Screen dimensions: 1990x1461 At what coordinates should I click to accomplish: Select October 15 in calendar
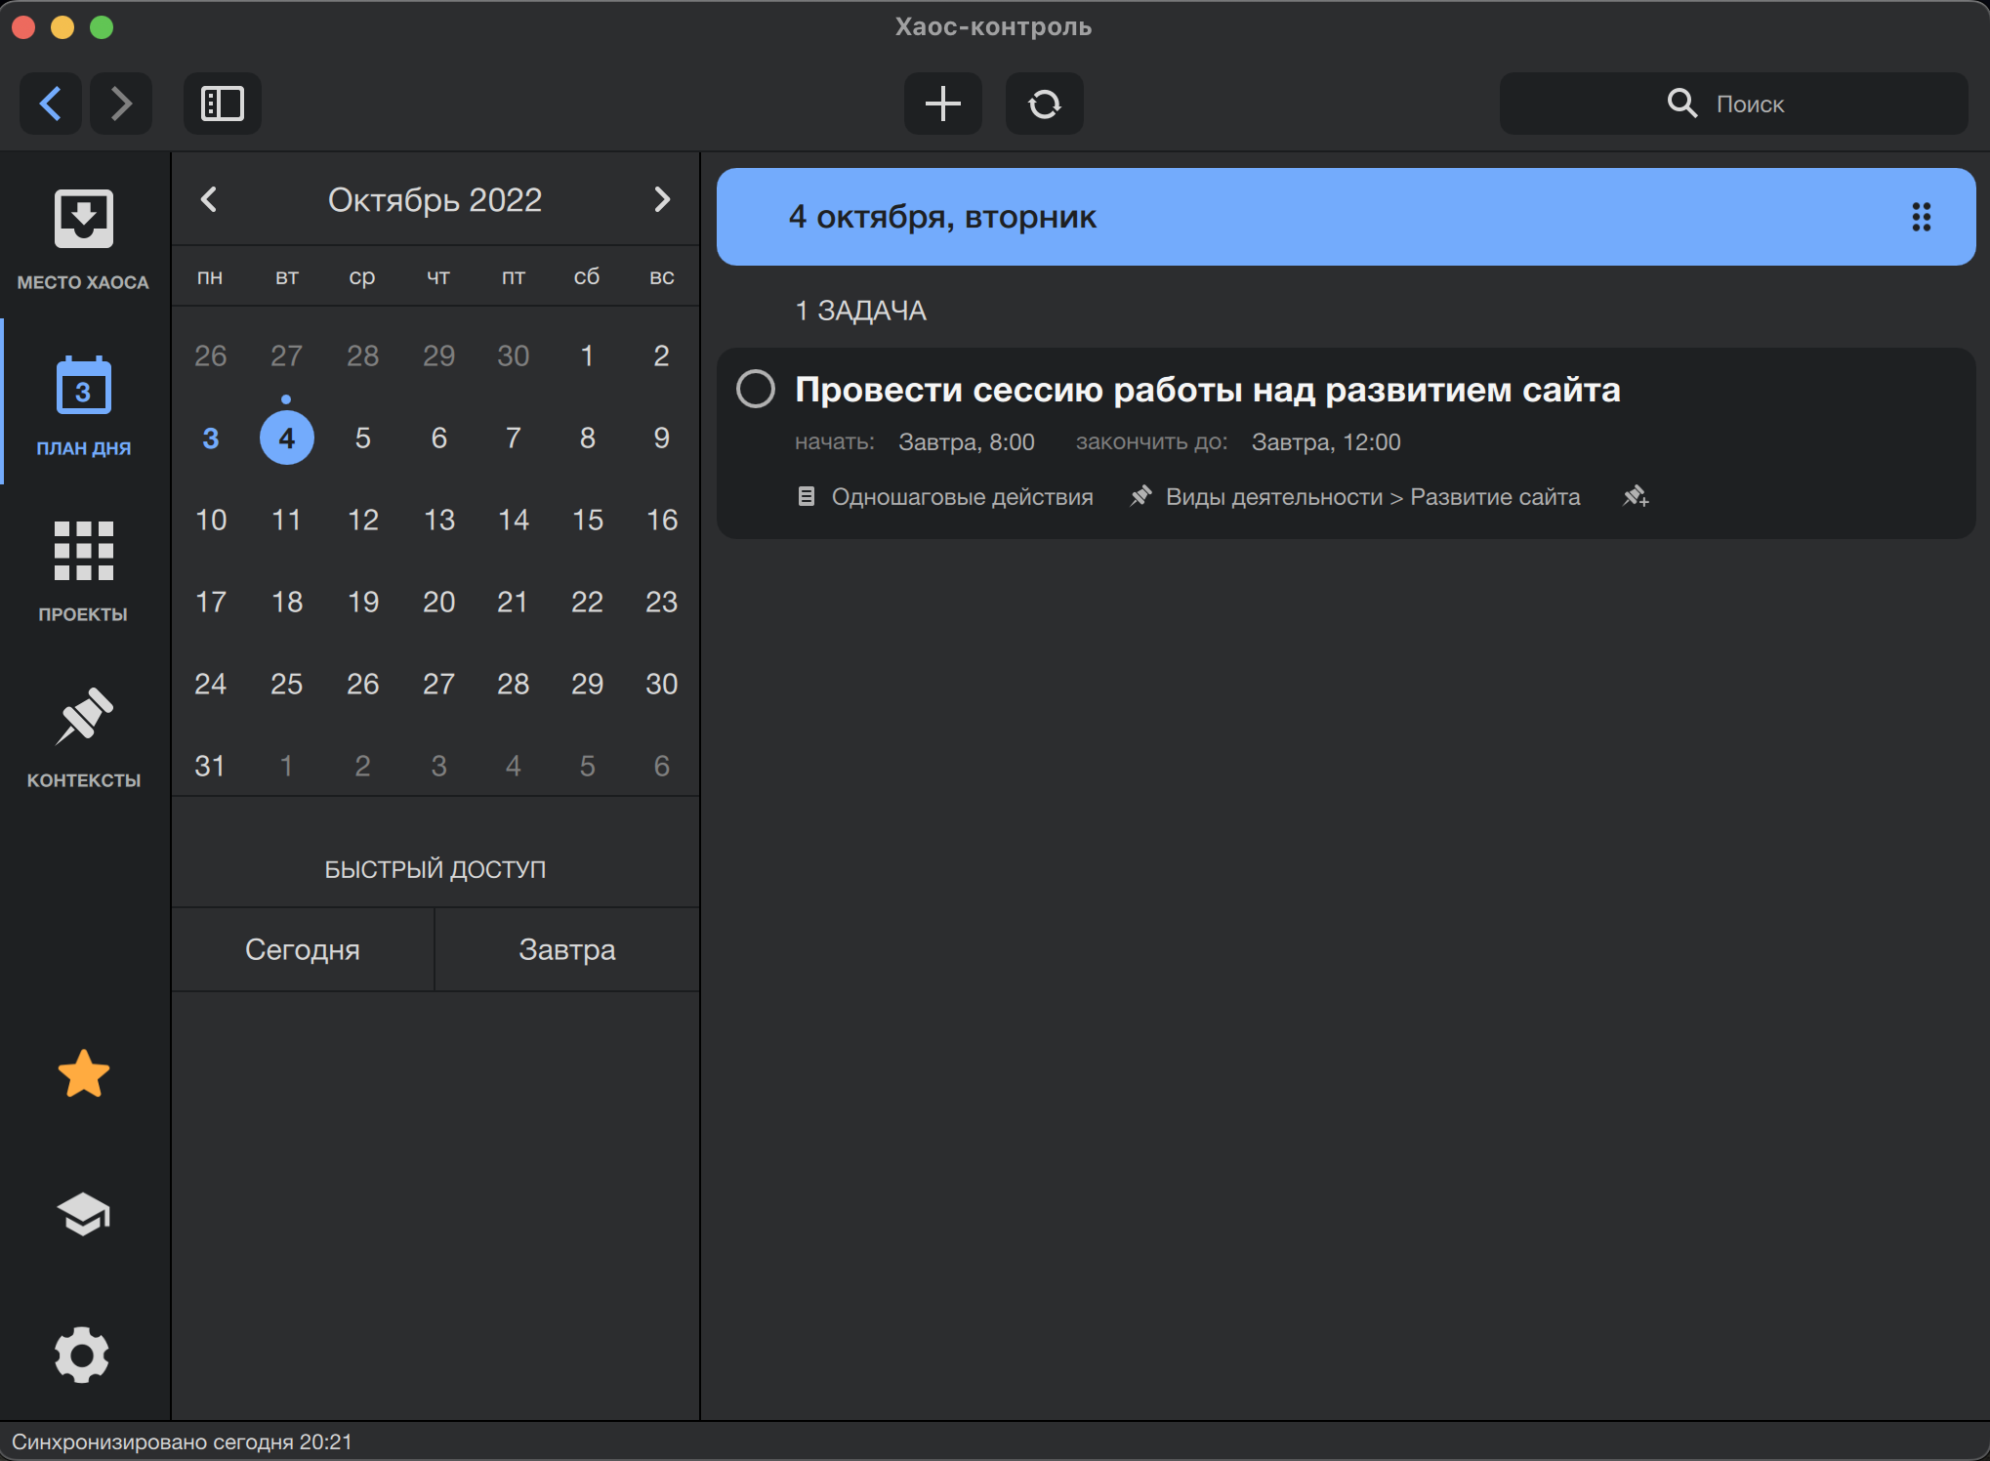(587, 520)
